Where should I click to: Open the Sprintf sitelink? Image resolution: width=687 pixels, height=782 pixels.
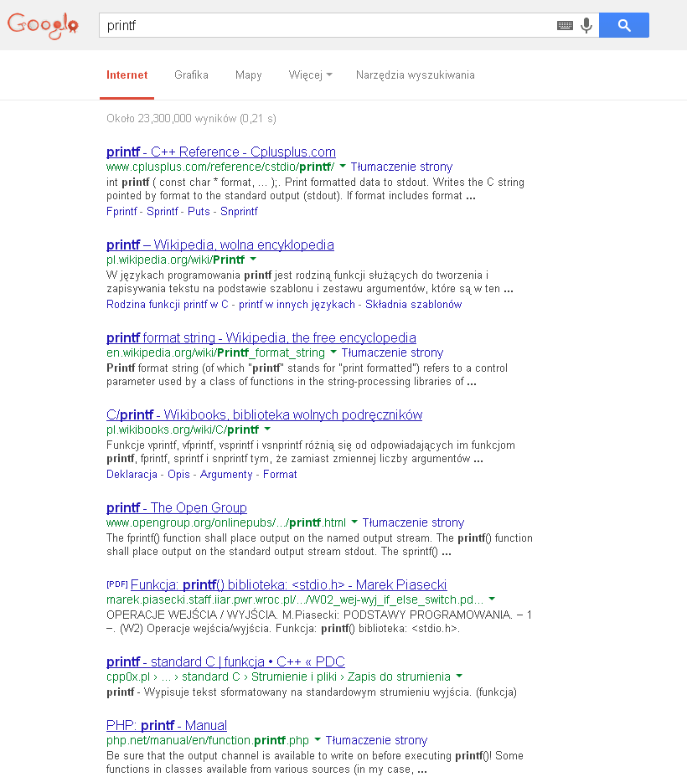pos(163,212)
